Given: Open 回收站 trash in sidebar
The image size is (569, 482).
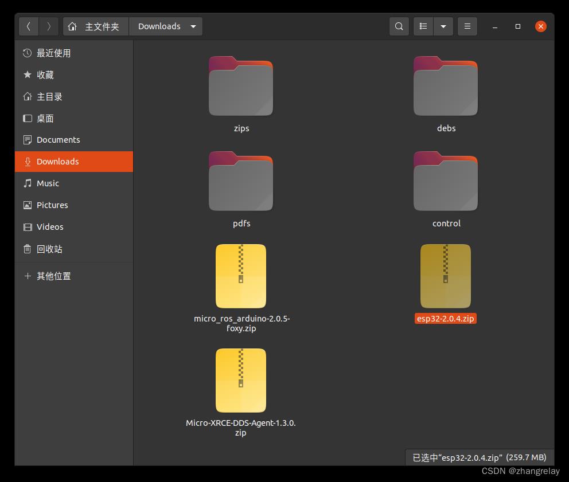Looking at the screenshot, I should (x=74, y=249).
